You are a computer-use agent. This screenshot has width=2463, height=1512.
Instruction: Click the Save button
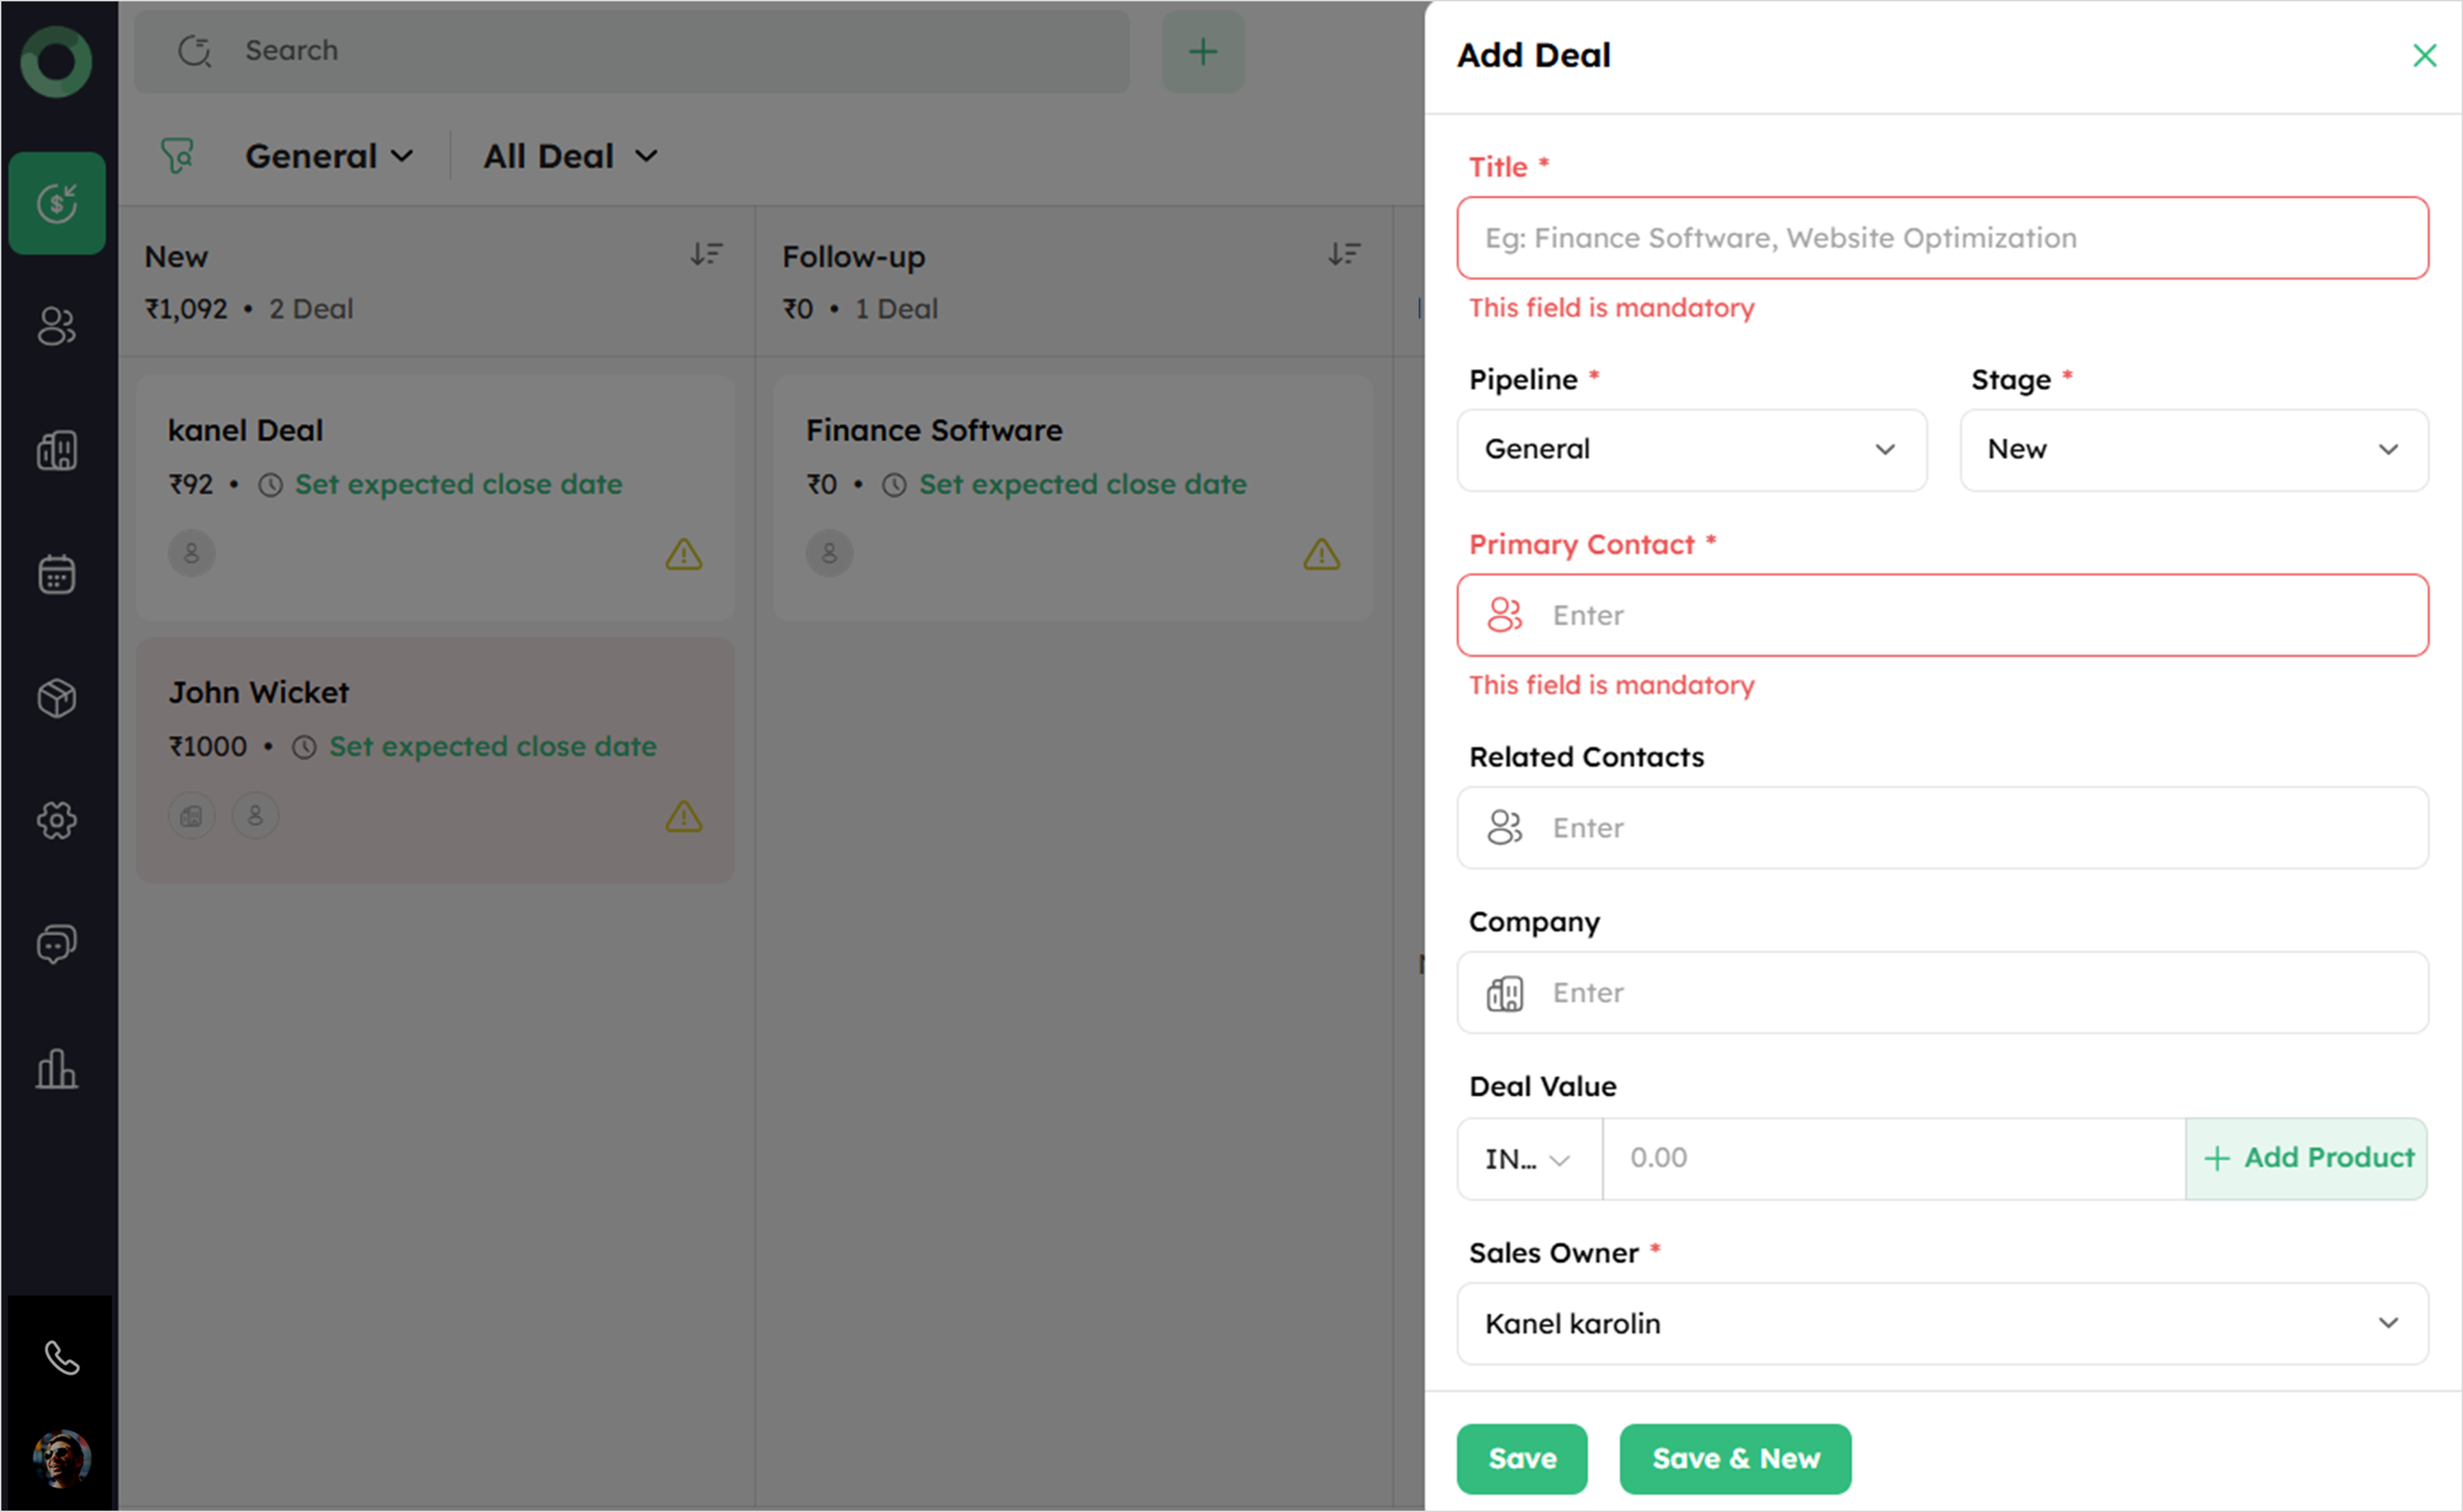[x=1521, y=1458]
